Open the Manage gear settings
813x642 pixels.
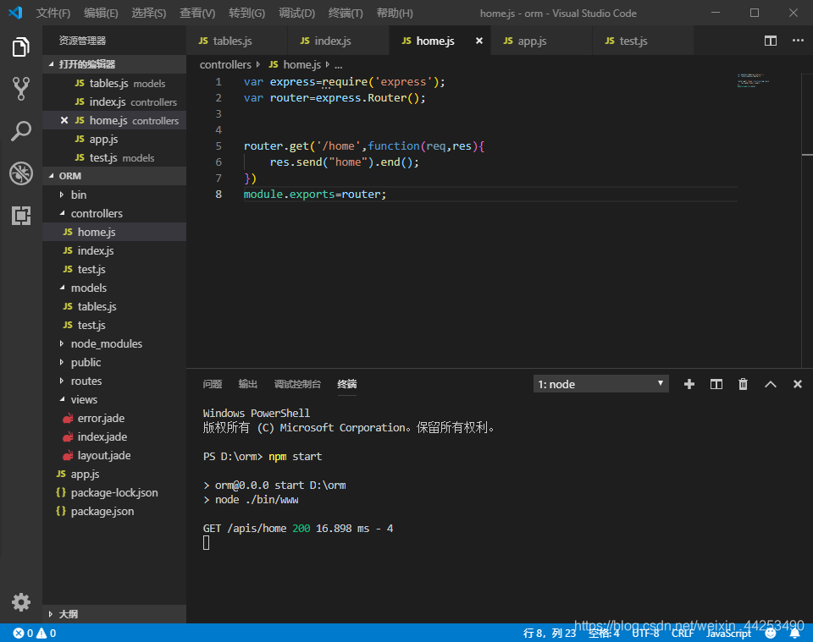click(20, 602)
